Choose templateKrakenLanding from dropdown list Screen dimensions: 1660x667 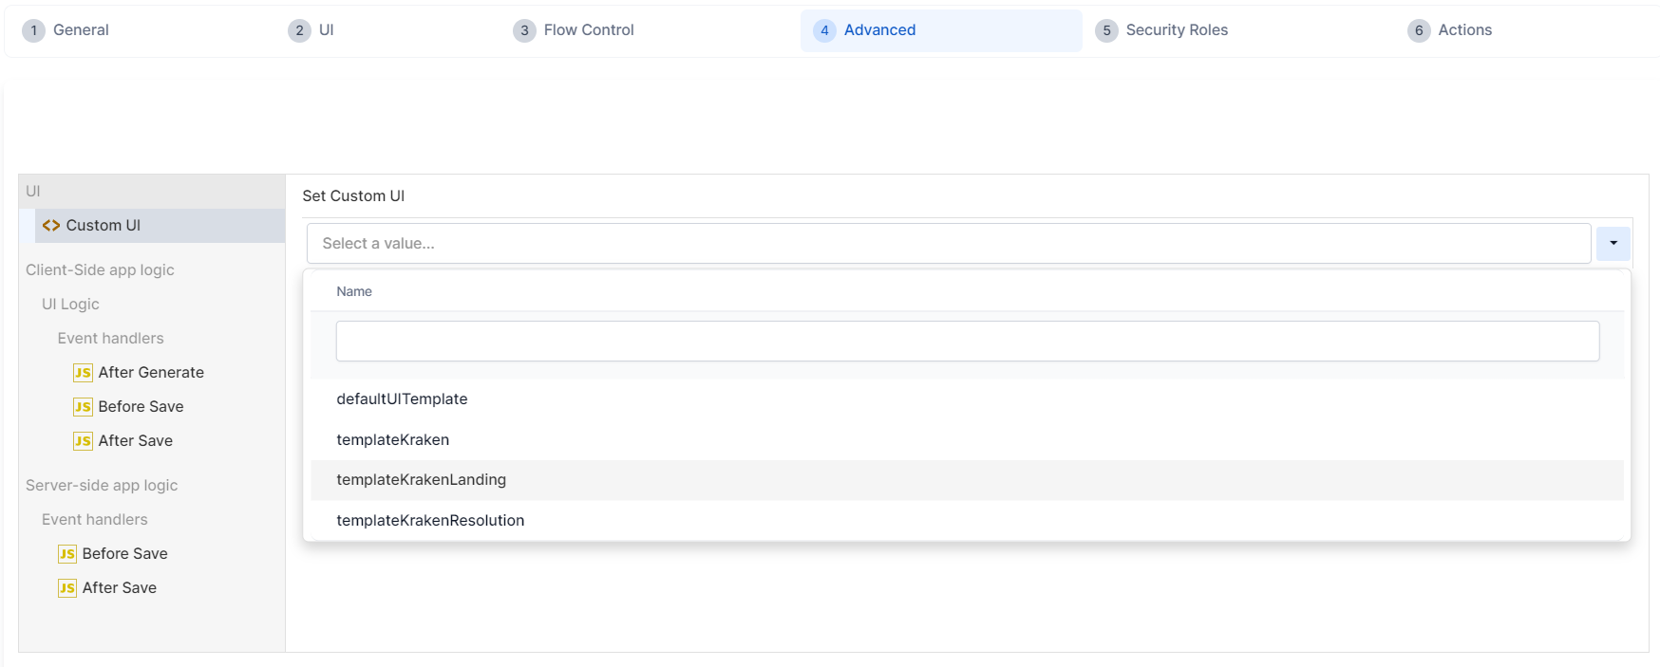[421, 480]
